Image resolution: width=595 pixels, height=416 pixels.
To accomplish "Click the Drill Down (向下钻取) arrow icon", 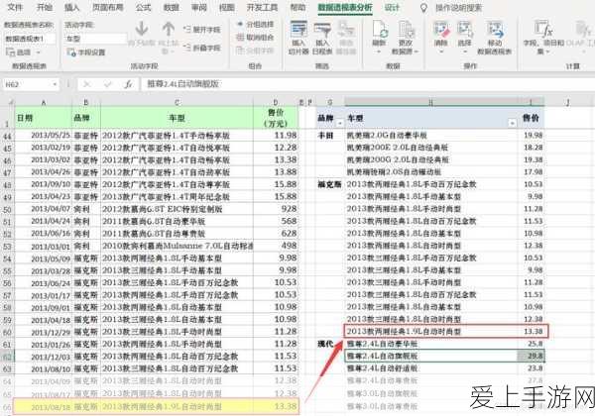I will (x=142, y=29).
